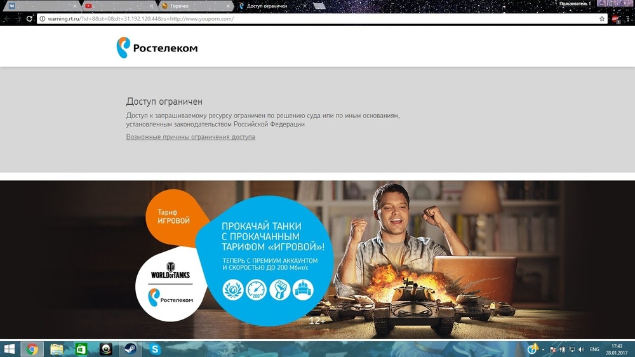Bookmark this page with the star

click(602, 18)
